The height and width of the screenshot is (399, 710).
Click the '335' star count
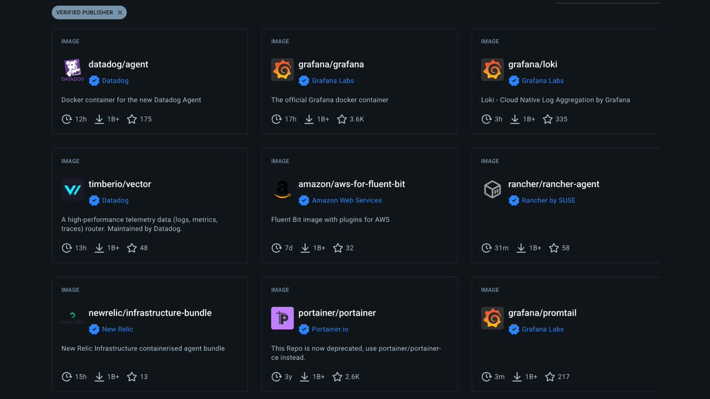(x=561, y=119)
